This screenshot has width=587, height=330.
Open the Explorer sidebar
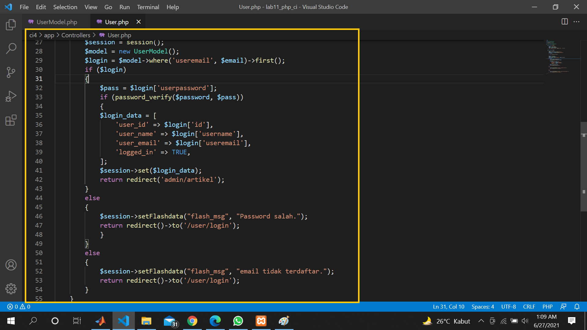click(11, 25)
